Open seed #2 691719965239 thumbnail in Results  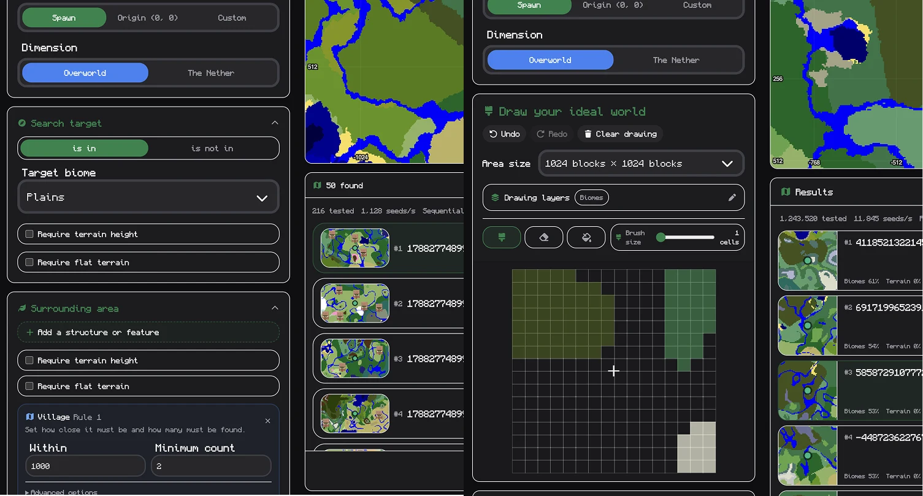pyautogui.click(x=808, y=326)
